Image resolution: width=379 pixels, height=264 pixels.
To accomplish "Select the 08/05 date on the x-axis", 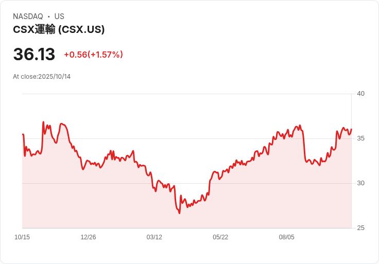I will (286, 237).
